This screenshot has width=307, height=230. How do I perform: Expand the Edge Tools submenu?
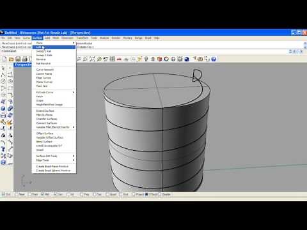tap(54, 160)
